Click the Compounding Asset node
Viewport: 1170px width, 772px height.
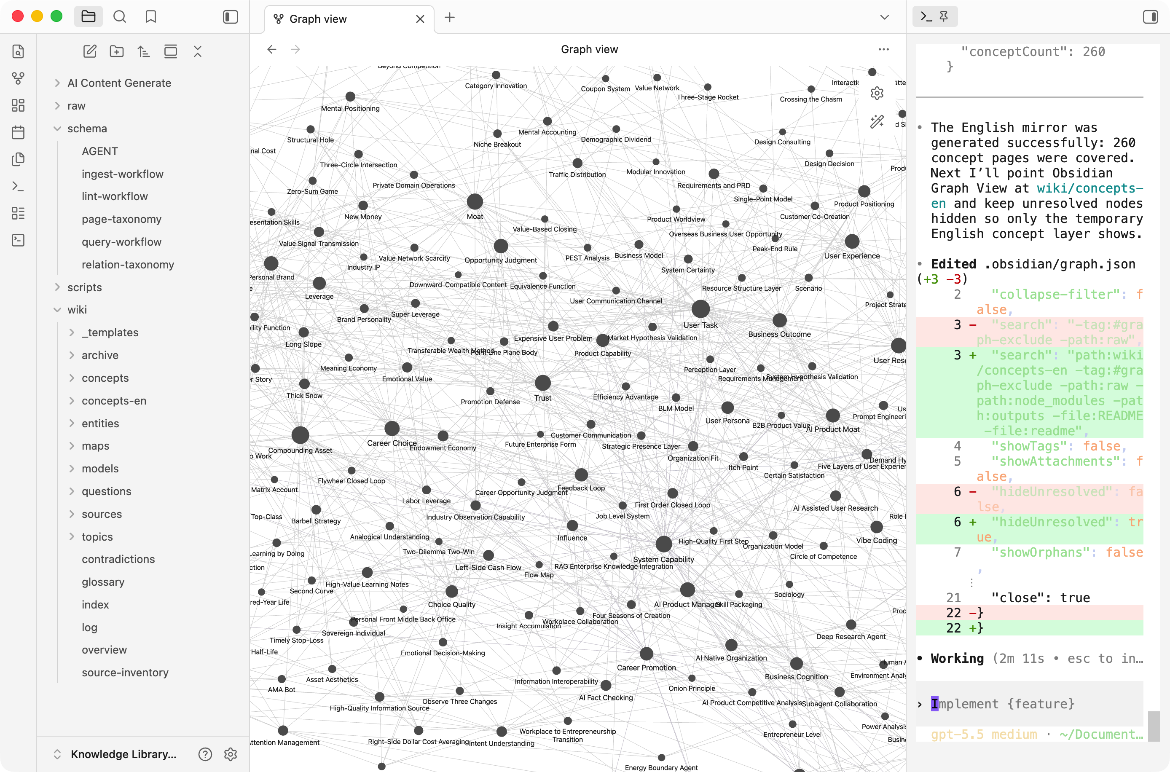pos(300,435)
